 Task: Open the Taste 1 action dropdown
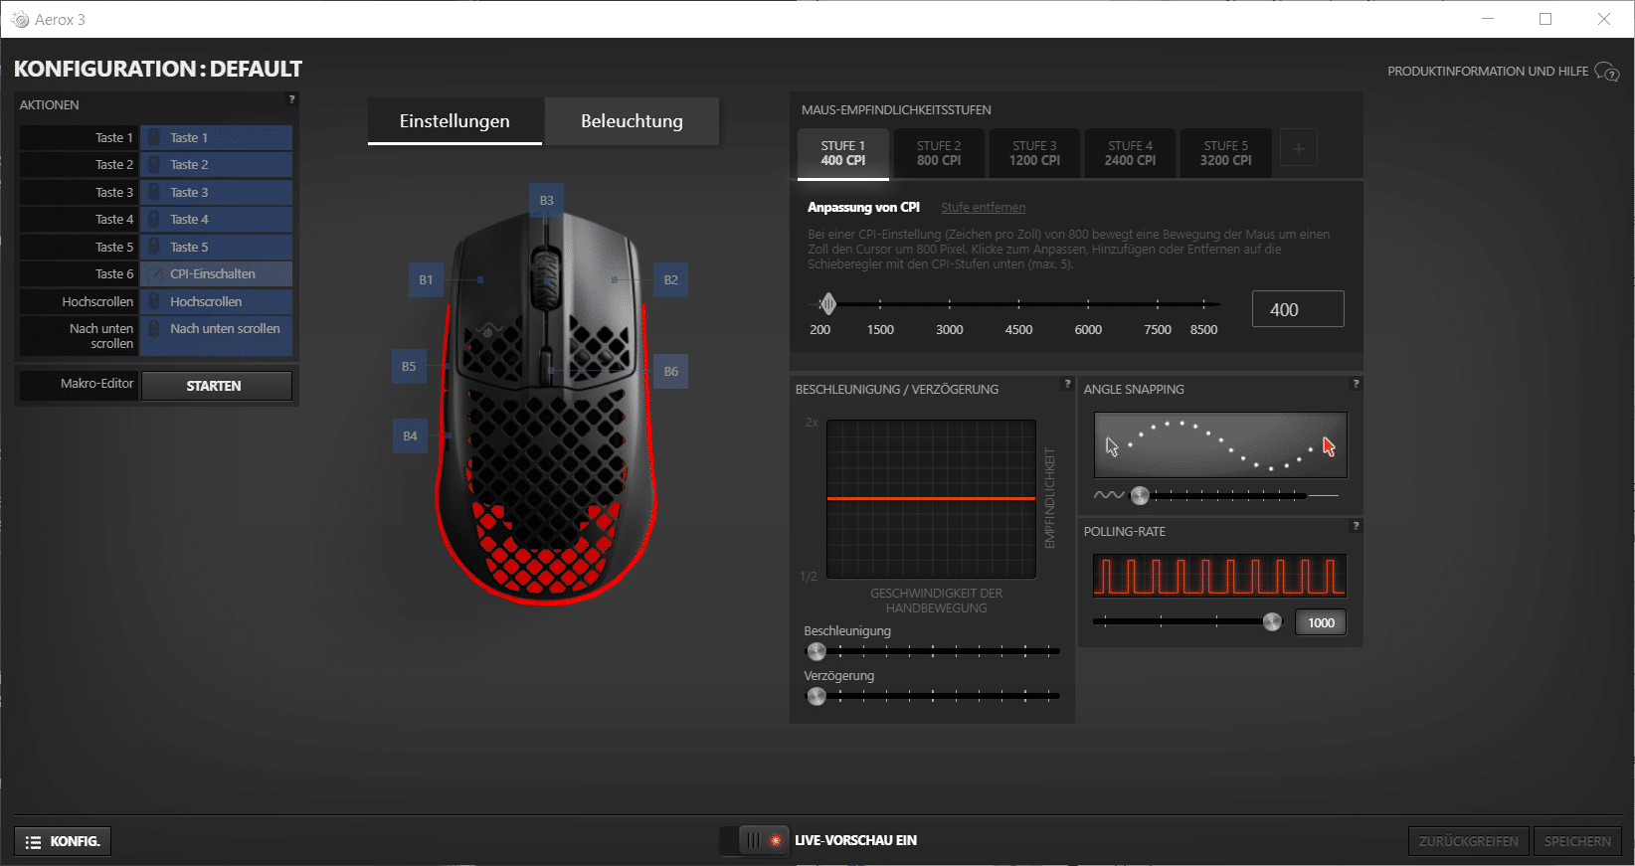coord(216,138)
